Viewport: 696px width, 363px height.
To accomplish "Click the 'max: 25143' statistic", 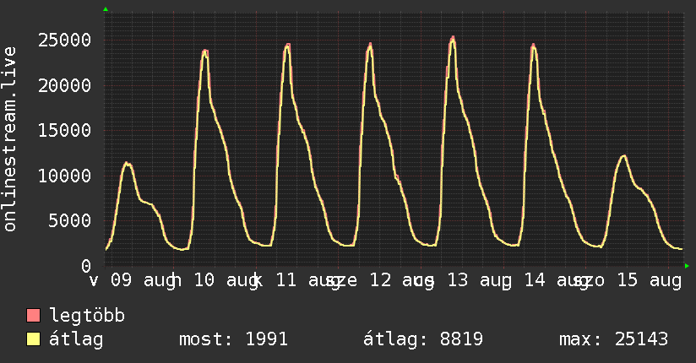I will coord(613,339).
